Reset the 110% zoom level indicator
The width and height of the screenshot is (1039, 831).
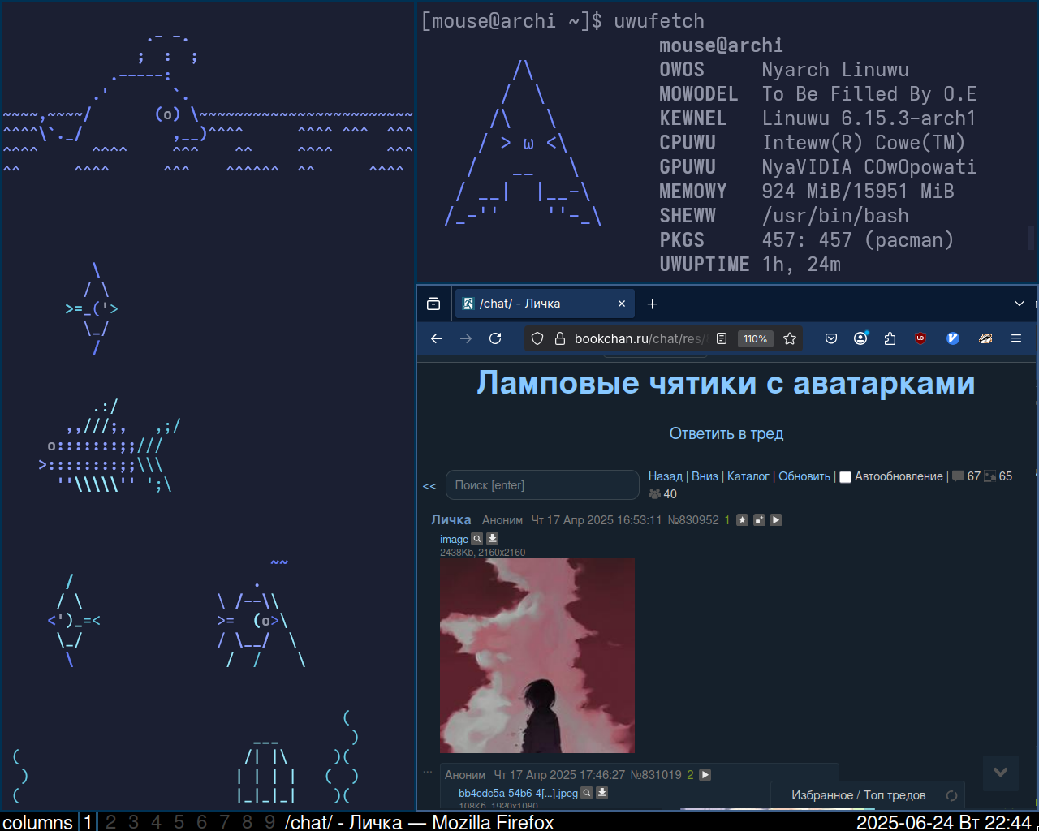(x=755, y=338)
